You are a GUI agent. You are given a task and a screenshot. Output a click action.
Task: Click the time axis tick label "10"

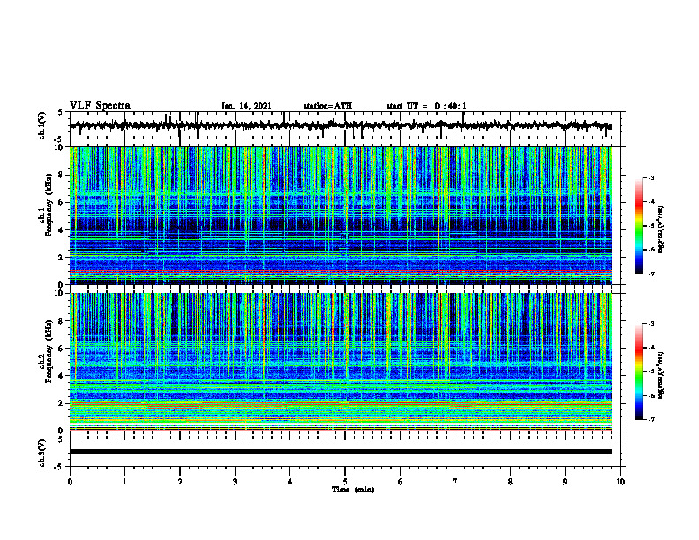click(620, 482)
